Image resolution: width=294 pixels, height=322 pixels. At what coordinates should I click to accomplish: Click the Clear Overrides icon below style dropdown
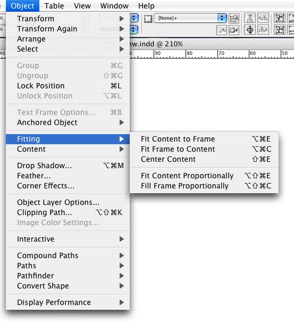click(222, 30)
